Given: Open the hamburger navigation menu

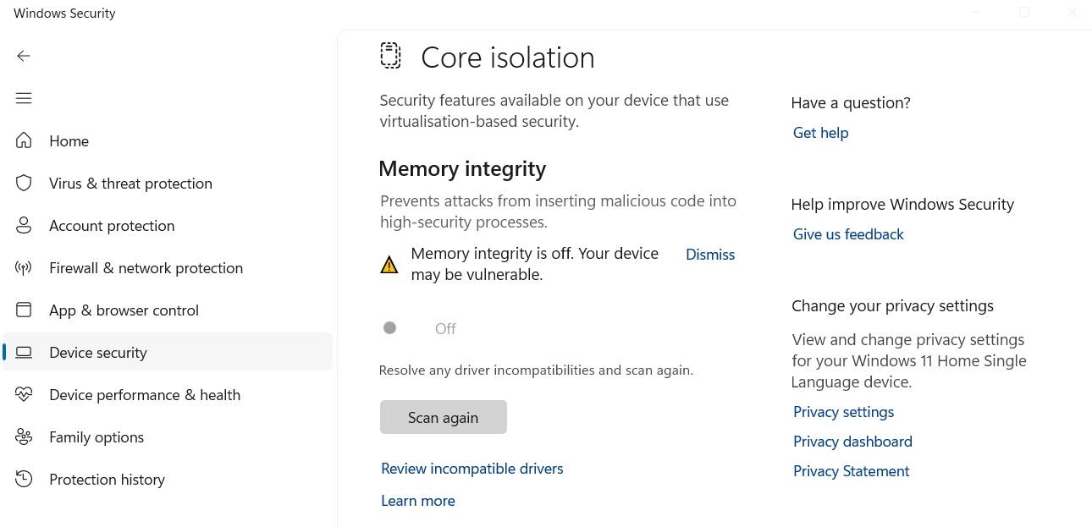Looking at the screenshot, I should 24,98.
